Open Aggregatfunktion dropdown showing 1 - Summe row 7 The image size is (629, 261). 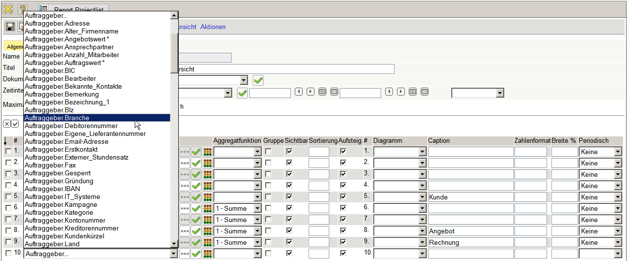(x=257, y=220)
